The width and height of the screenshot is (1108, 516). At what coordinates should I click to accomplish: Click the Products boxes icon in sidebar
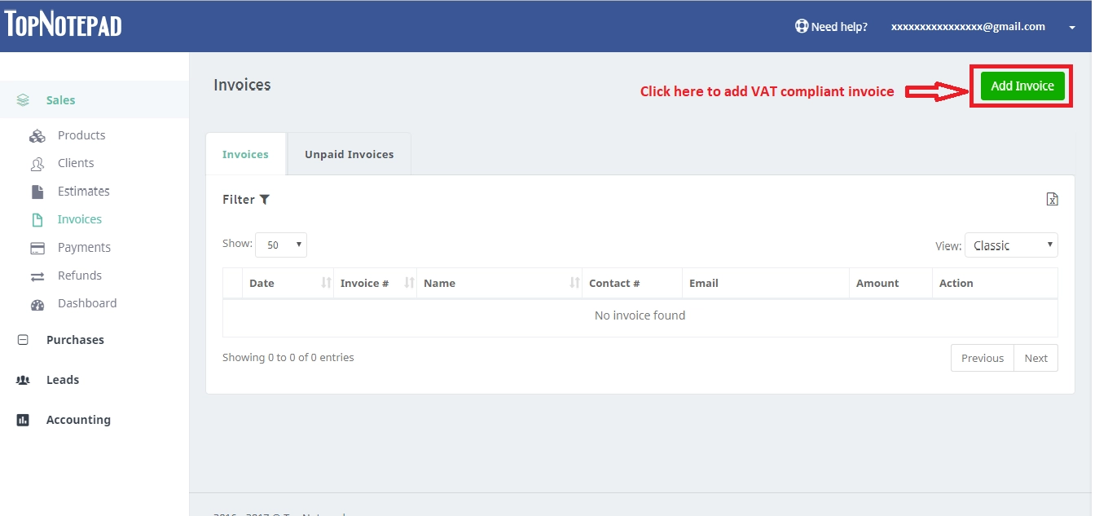37,136
